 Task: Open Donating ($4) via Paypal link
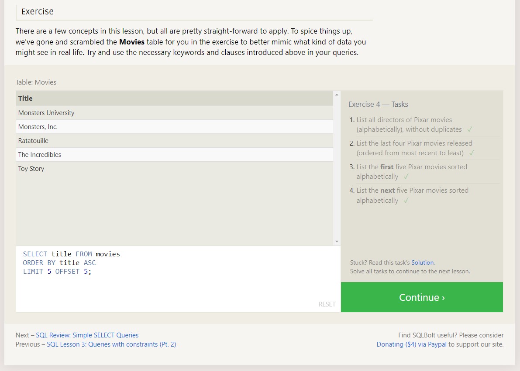pyautogui.click(x=412, y=344)
